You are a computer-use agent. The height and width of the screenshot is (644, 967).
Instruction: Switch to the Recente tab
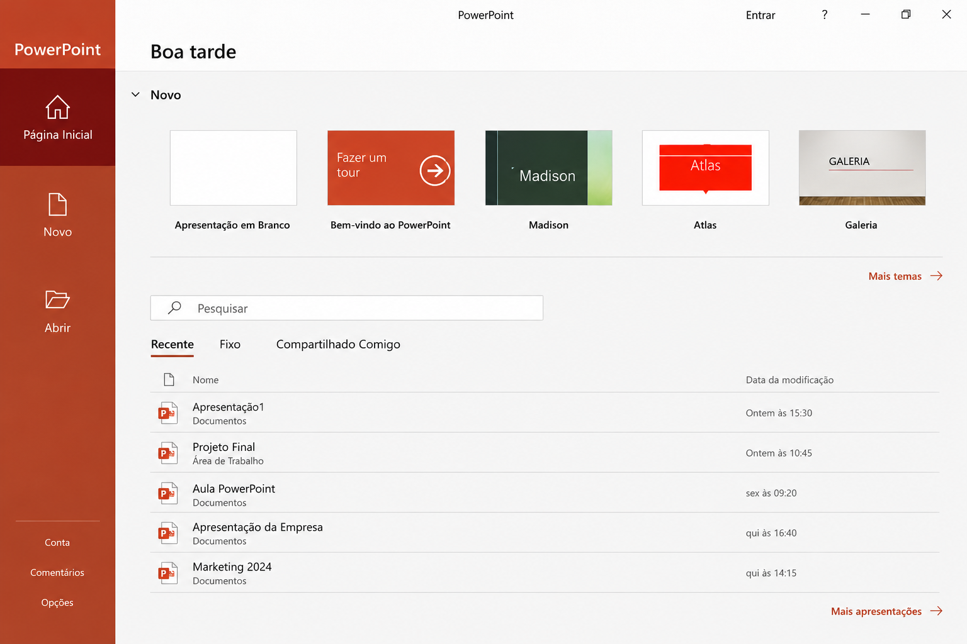(172, 345)
